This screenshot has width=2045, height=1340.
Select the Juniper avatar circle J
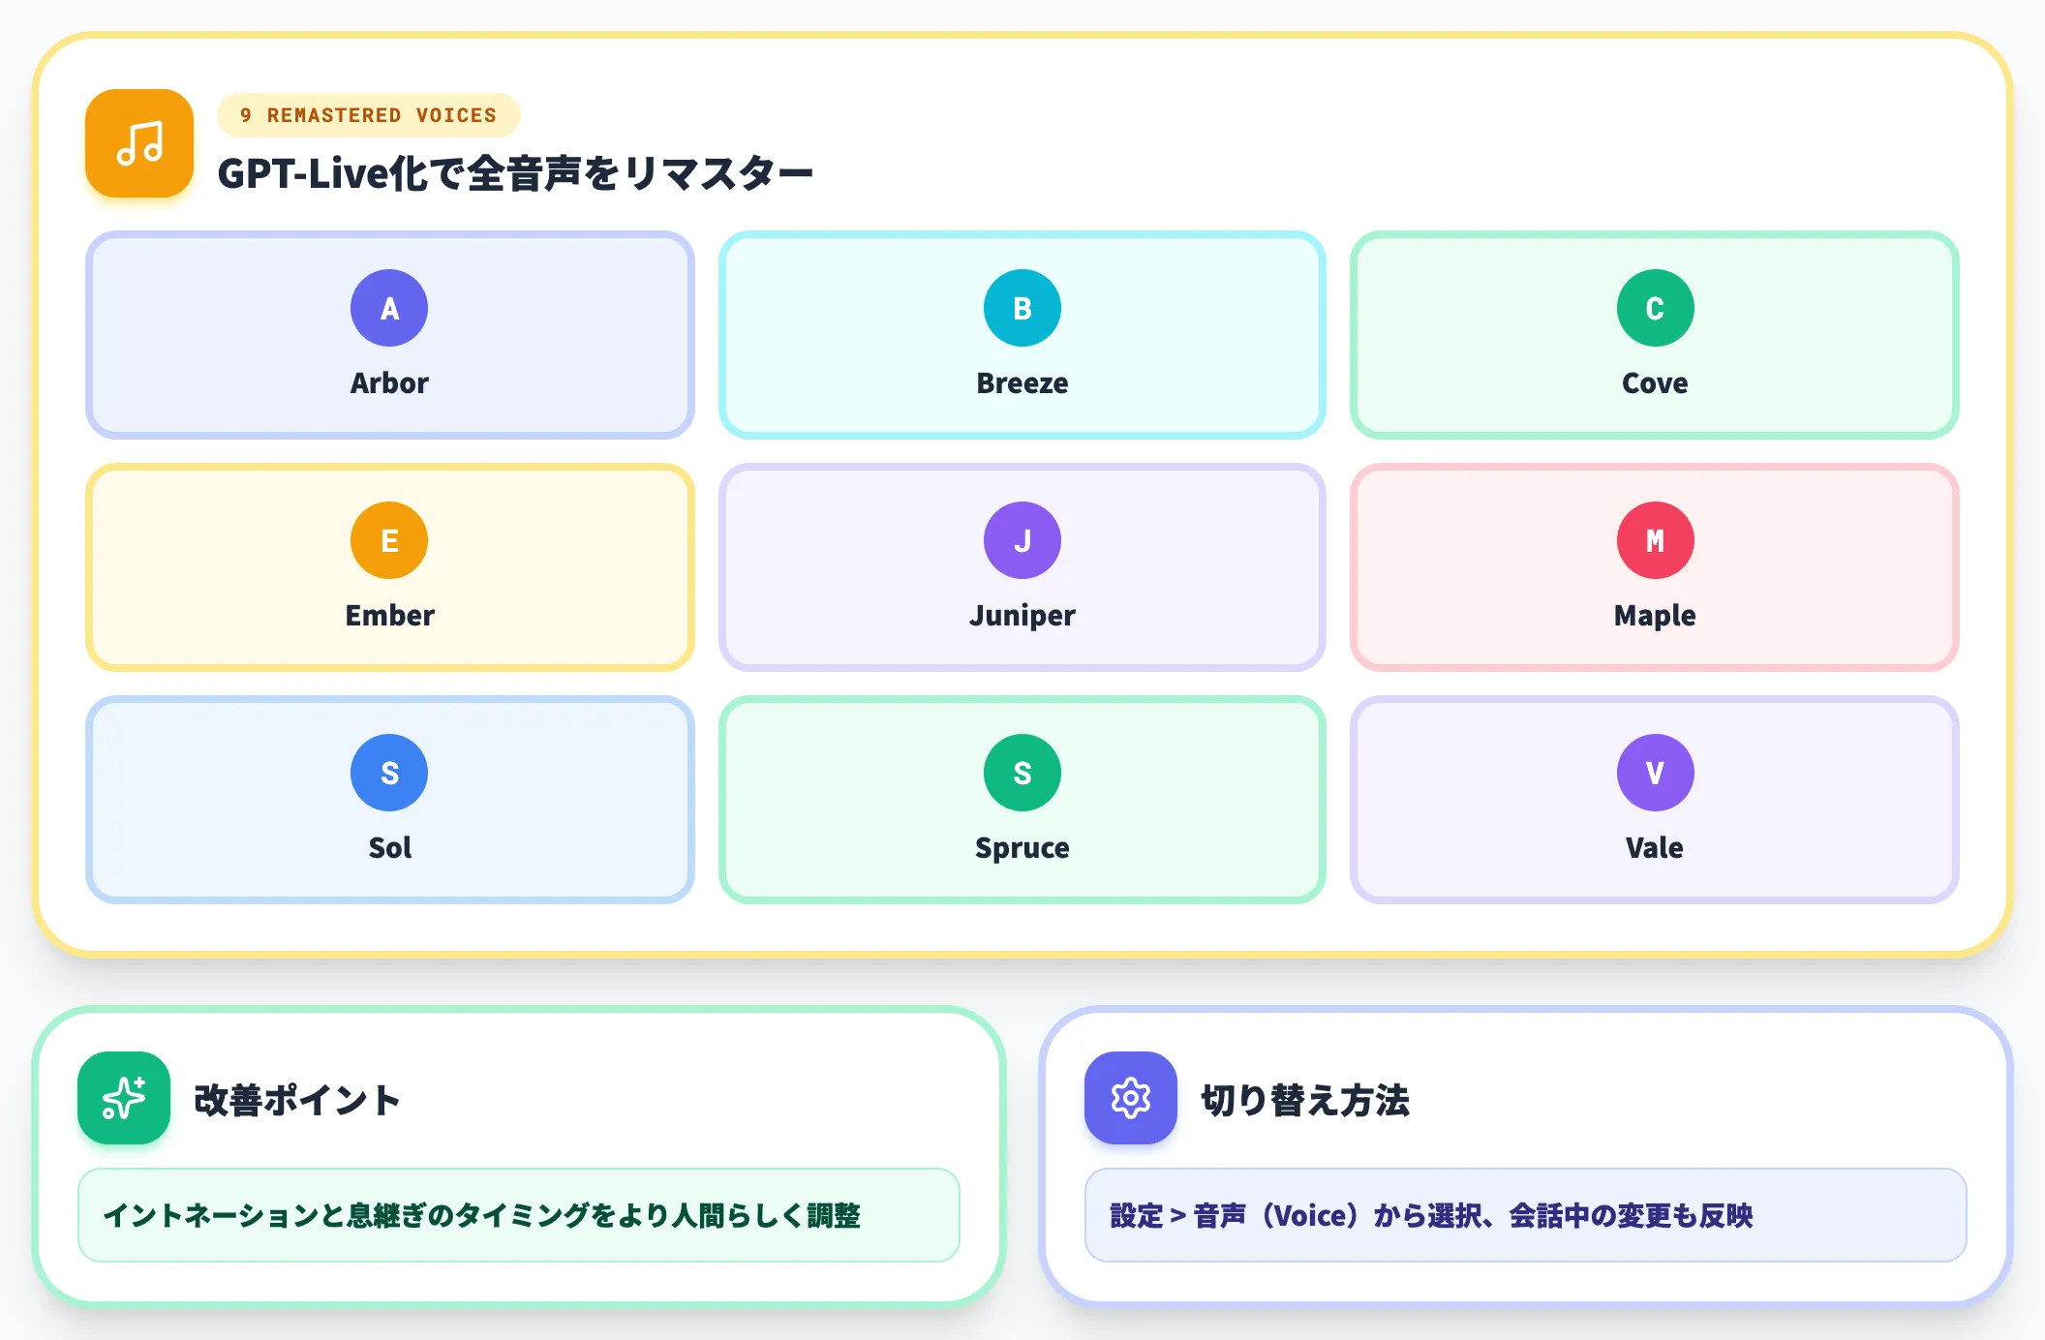click(1022, 540)
